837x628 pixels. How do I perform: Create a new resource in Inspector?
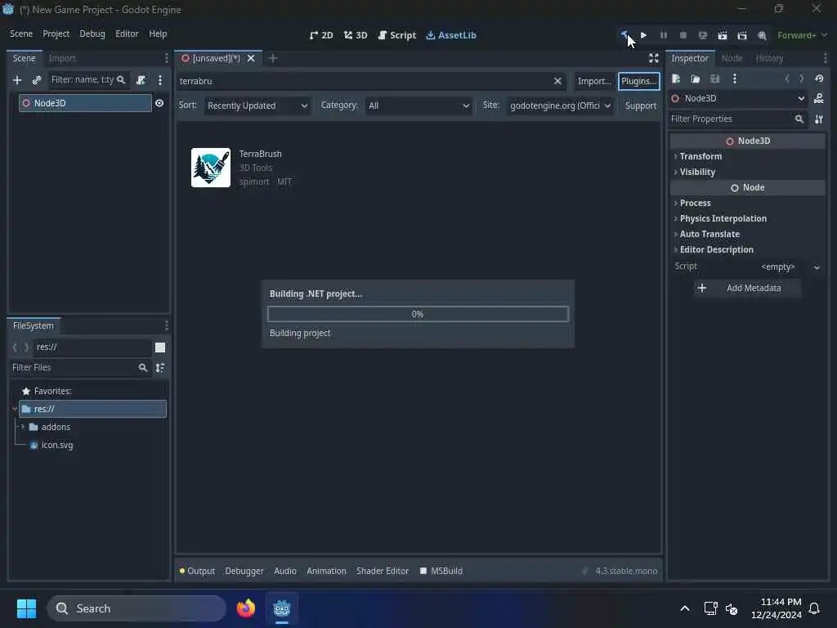tap(676, 79)
